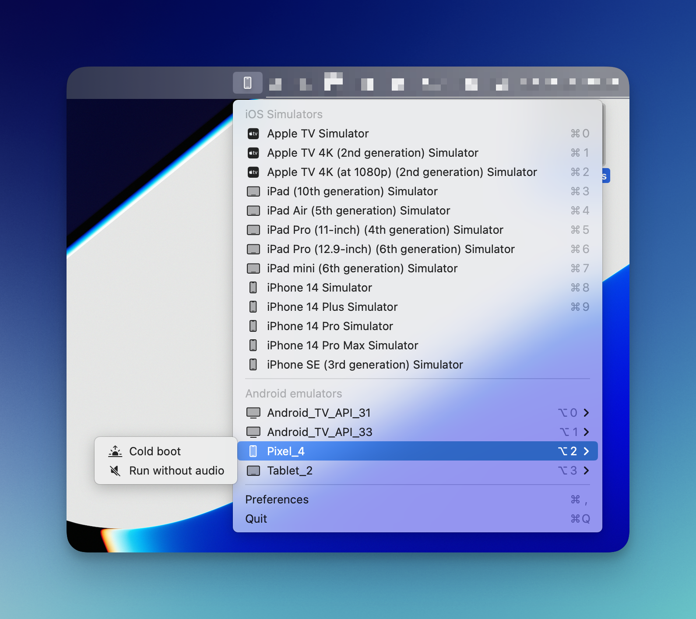Click "iPad Pro (12.9-inch) (6th generation) Simulator" text

(x=391, y=249)
